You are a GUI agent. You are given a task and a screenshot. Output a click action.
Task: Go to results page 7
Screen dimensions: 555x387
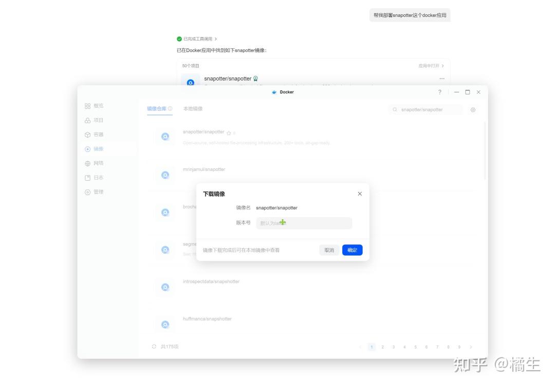click(437, 347)
